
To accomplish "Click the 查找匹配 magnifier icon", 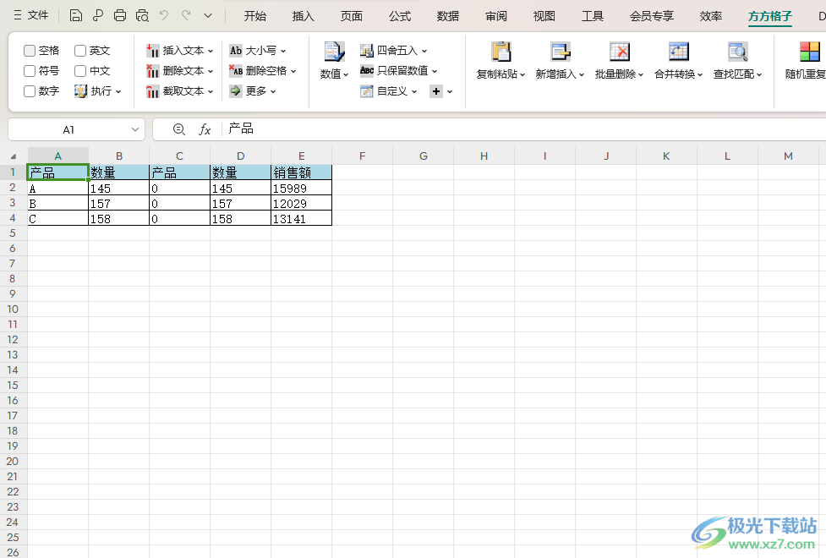I will click(x=737, y=52).
